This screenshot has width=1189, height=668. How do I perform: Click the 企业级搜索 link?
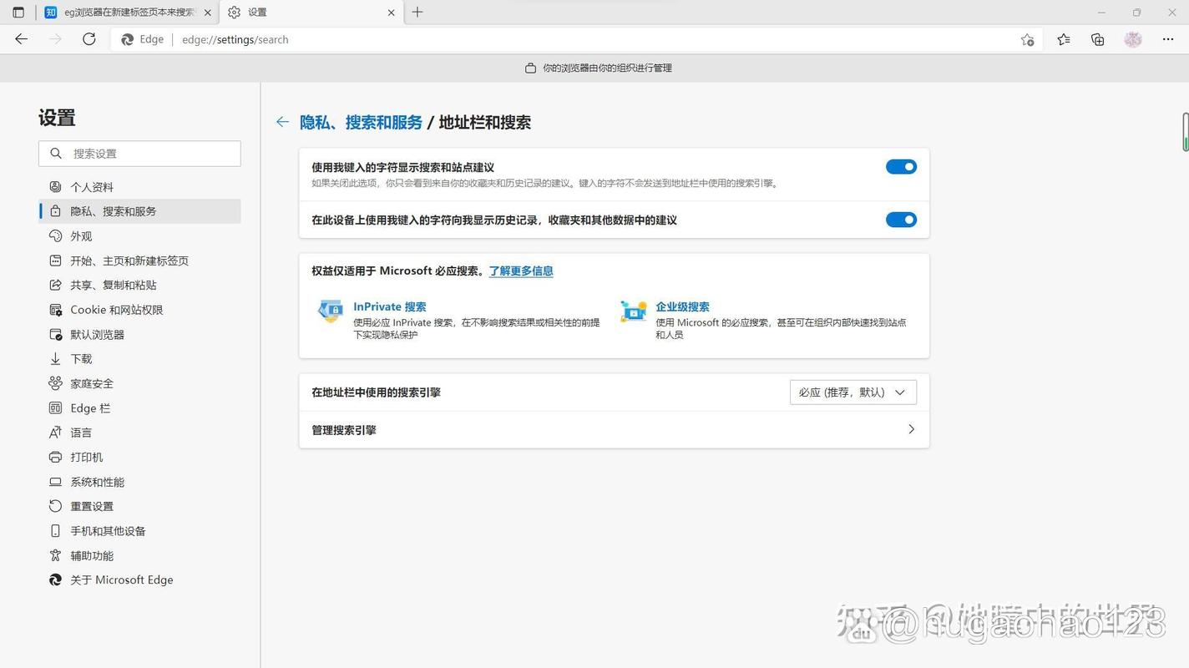682,306
